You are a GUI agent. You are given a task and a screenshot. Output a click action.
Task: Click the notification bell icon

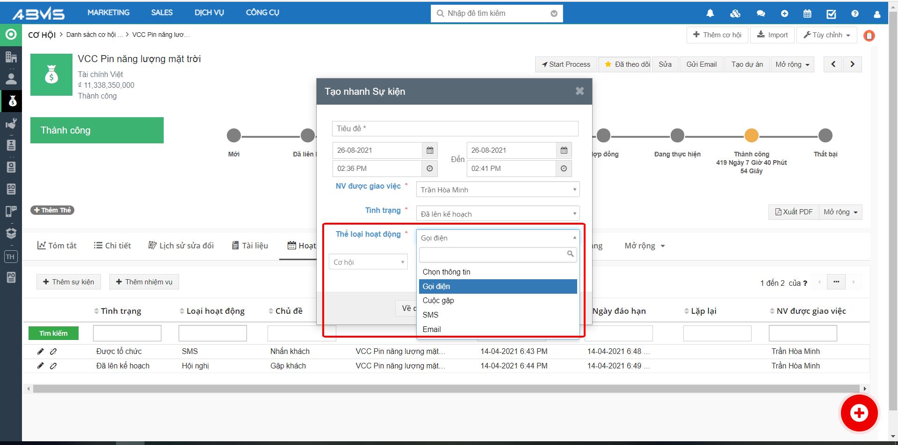click(x=710, y=14)
